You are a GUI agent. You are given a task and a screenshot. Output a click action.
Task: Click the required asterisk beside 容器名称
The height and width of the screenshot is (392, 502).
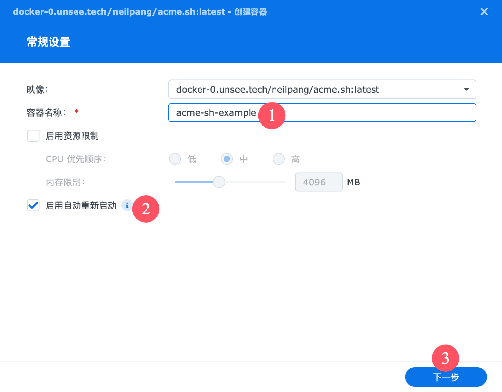click(76, 112)
